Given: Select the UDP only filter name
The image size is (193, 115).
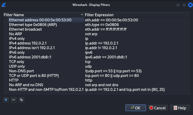Looking at the screenshot, I should tap(17, 66).
